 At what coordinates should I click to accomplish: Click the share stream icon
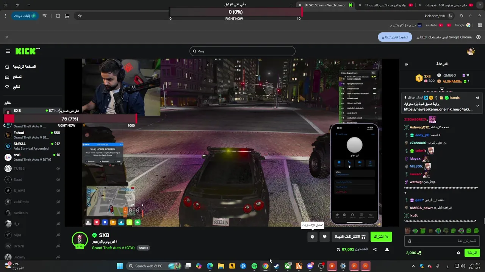coord(375,249)
